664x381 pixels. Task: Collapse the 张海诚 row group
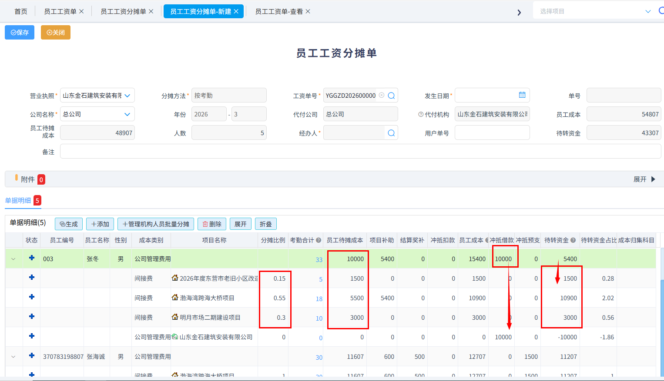pos(13,357)
